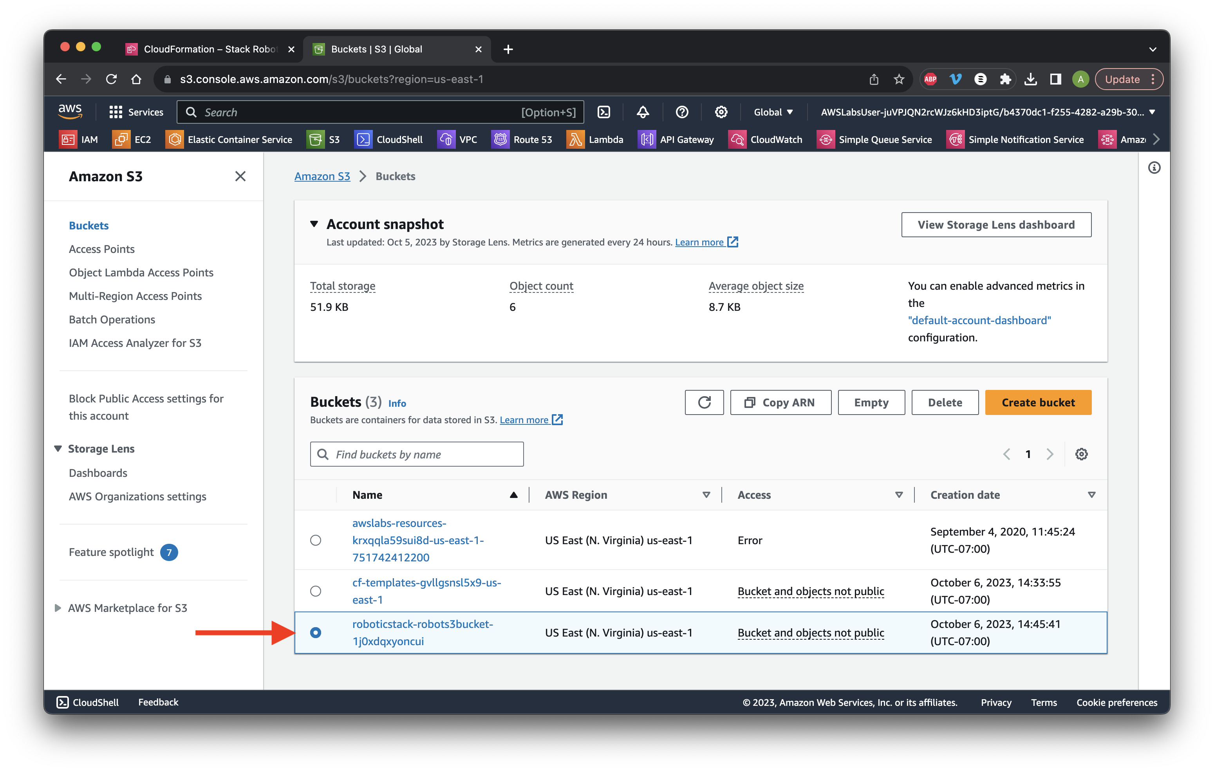Viewport: 1214px width, 772px height.
Task: Open the Services grid menu
Action: point(136,112)
